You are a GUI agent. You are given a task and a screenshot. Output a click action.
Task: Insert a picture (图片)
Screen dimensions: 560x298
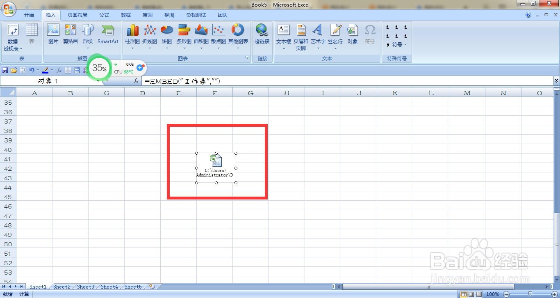pyautogui.click(x=53, y=34)
